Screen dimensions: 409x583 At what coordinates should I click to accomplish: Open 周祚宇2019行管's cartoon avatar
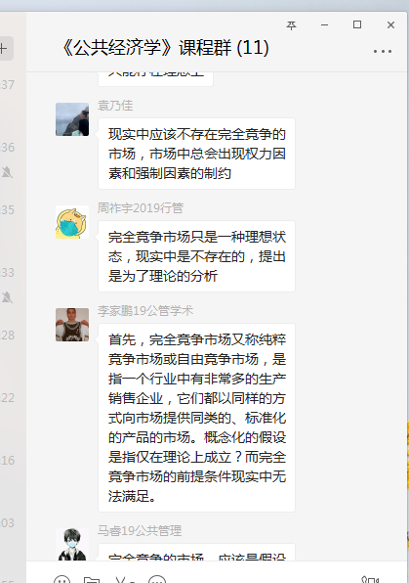72,222
